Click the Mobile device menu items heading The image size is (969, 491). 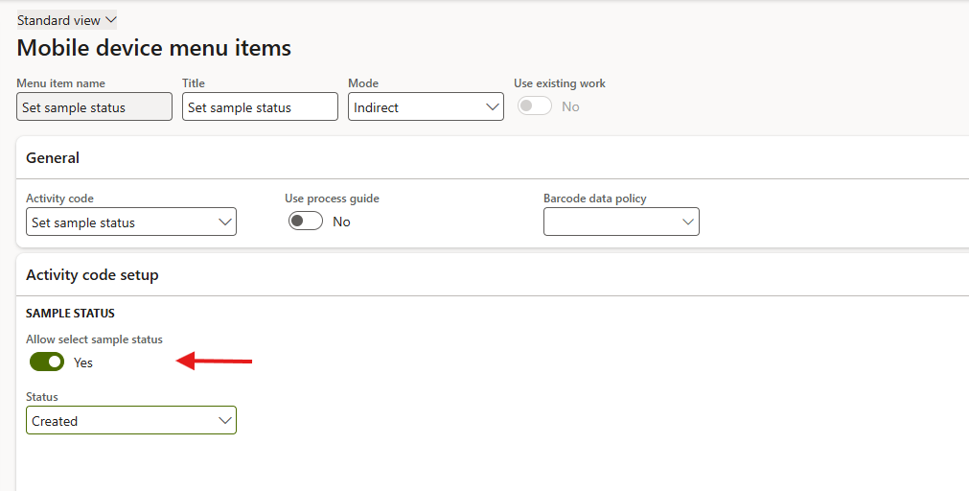pyautogui.click(x=154, y=48)
